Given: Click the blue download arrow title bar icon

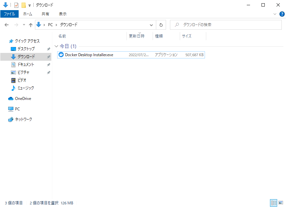Looking at the screenshot, I should coord(6,5).
